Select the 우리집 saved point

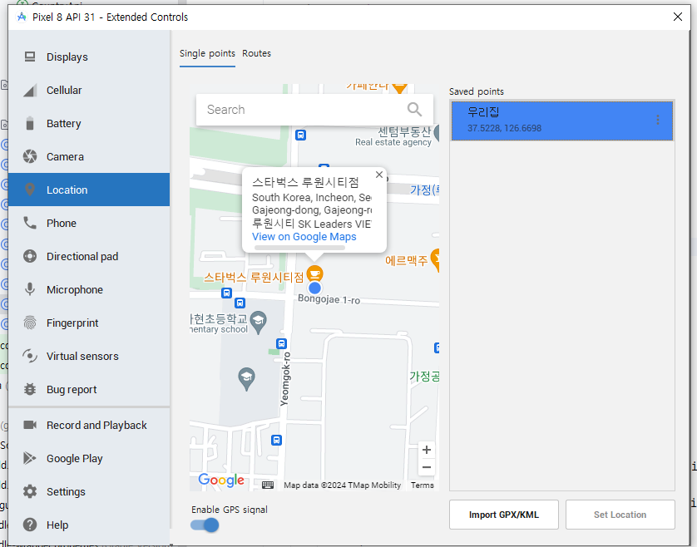tap(562, 121)
